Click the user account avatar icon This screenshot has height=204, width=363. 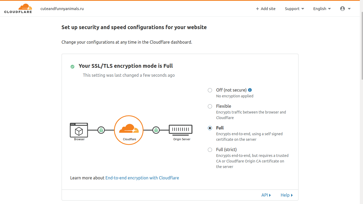tap(342, 9)
